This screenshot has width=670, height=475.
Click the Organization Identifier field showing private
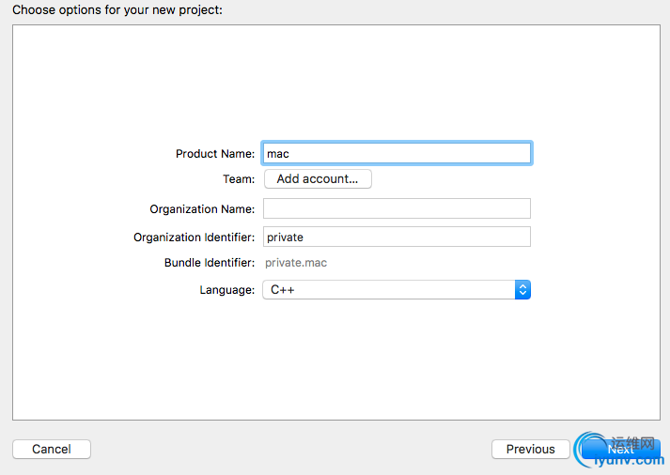pyautogui.click(x=397, y=237)
